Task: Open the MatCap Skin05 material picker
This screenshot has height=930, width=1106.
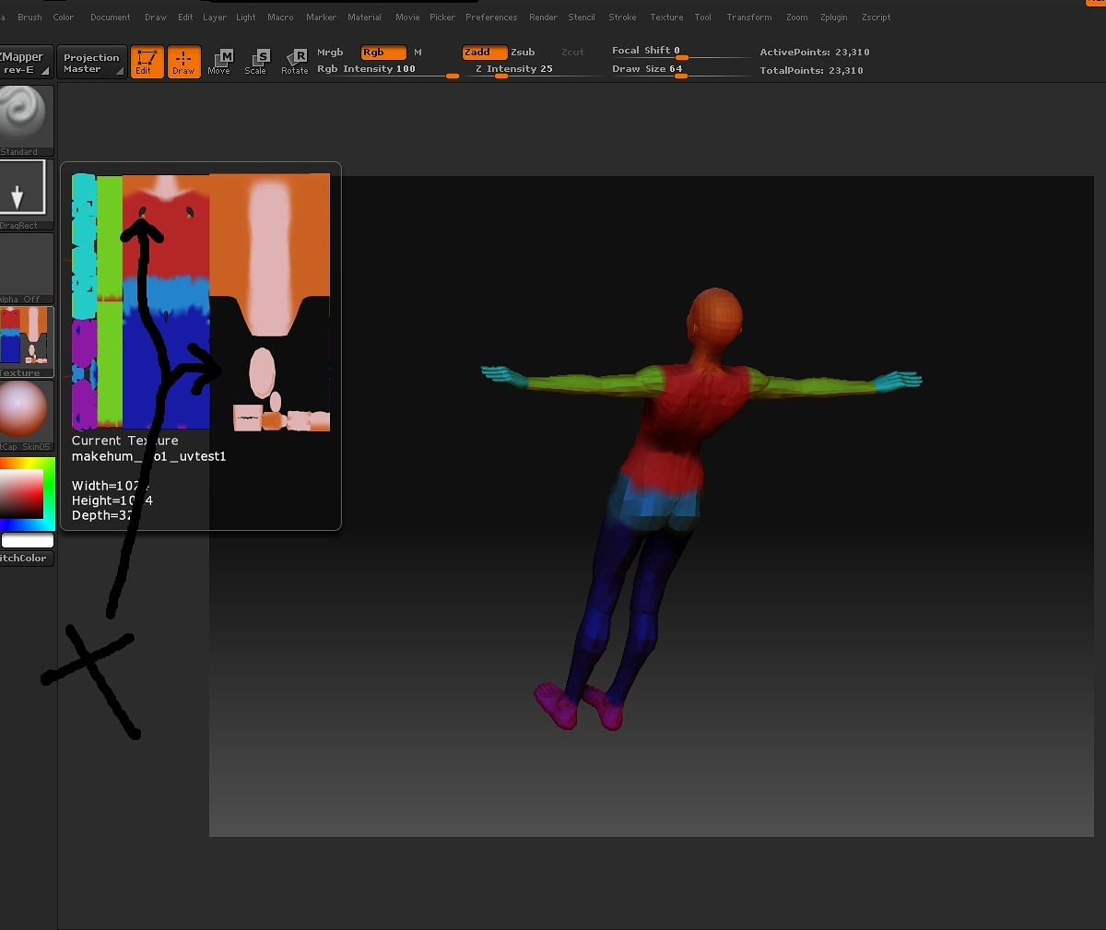Action: [25, 411]
